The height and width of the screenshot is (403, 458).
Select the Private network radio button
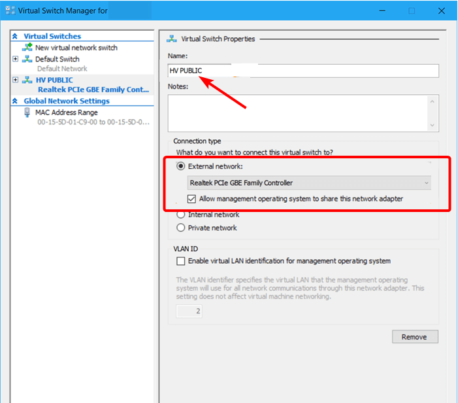click(x=181, y=228)
